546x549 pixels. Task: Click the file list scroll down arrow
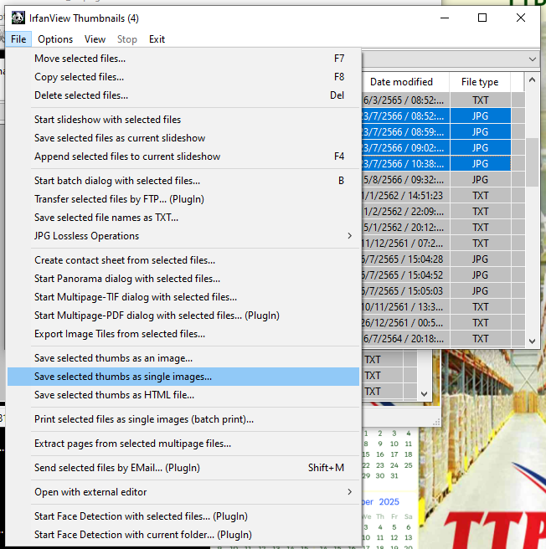(531, 340)
